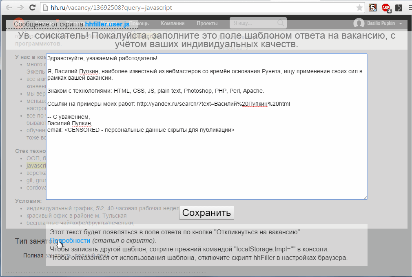Save the template with Сохранить button
Screen dimensions: 412x277
tap(206, 213)
